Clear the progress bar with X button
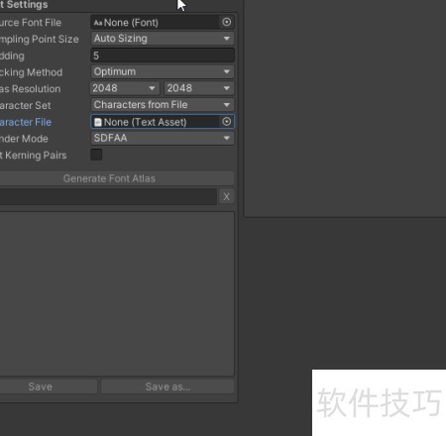446x436 pixels. coord(226,196)
